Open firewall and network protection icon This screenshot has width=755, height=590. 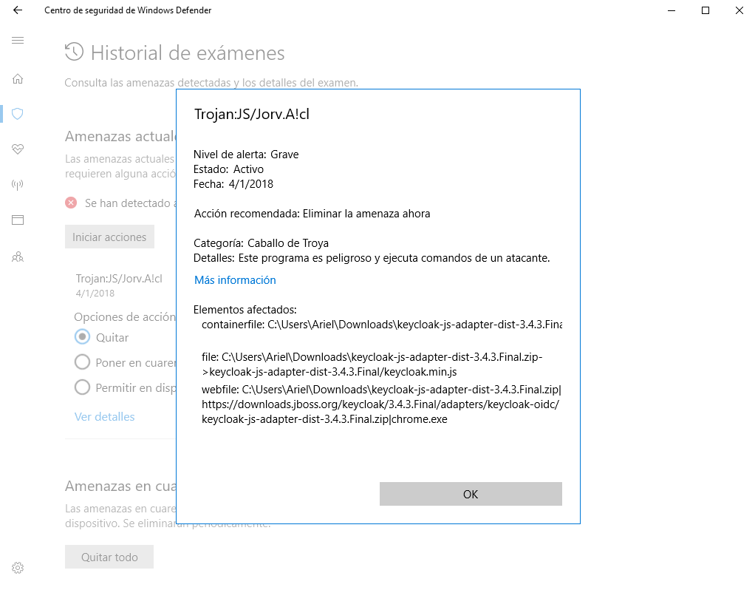click(x=18, y=185)
